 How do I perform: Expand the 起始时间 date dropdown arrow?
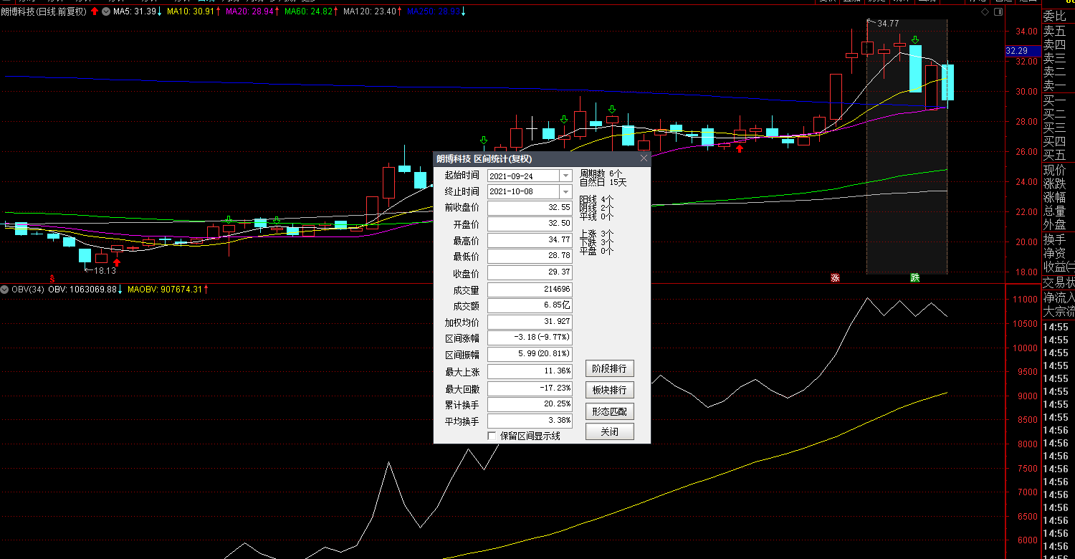coord(565,176)
